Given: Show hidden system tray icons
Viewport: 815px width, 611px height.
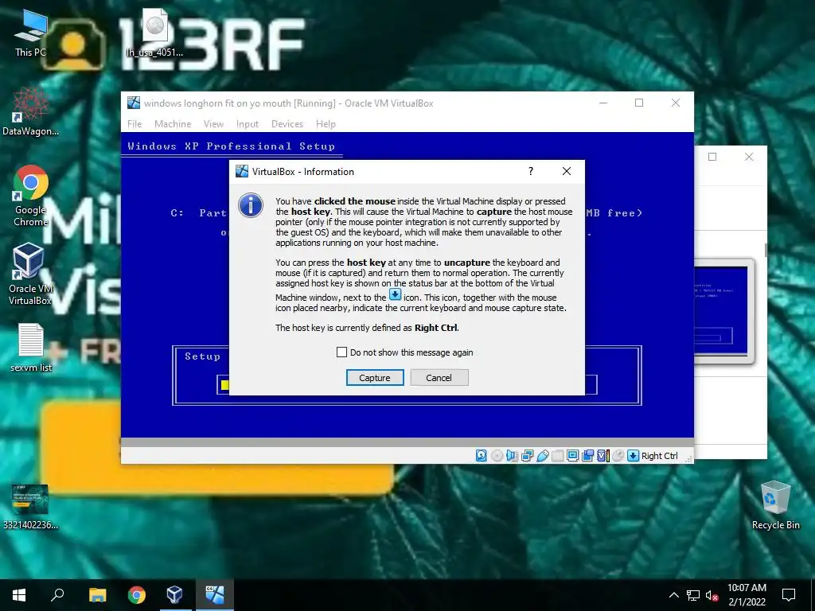Looking at the screenshot, I should tap(673, 595).
